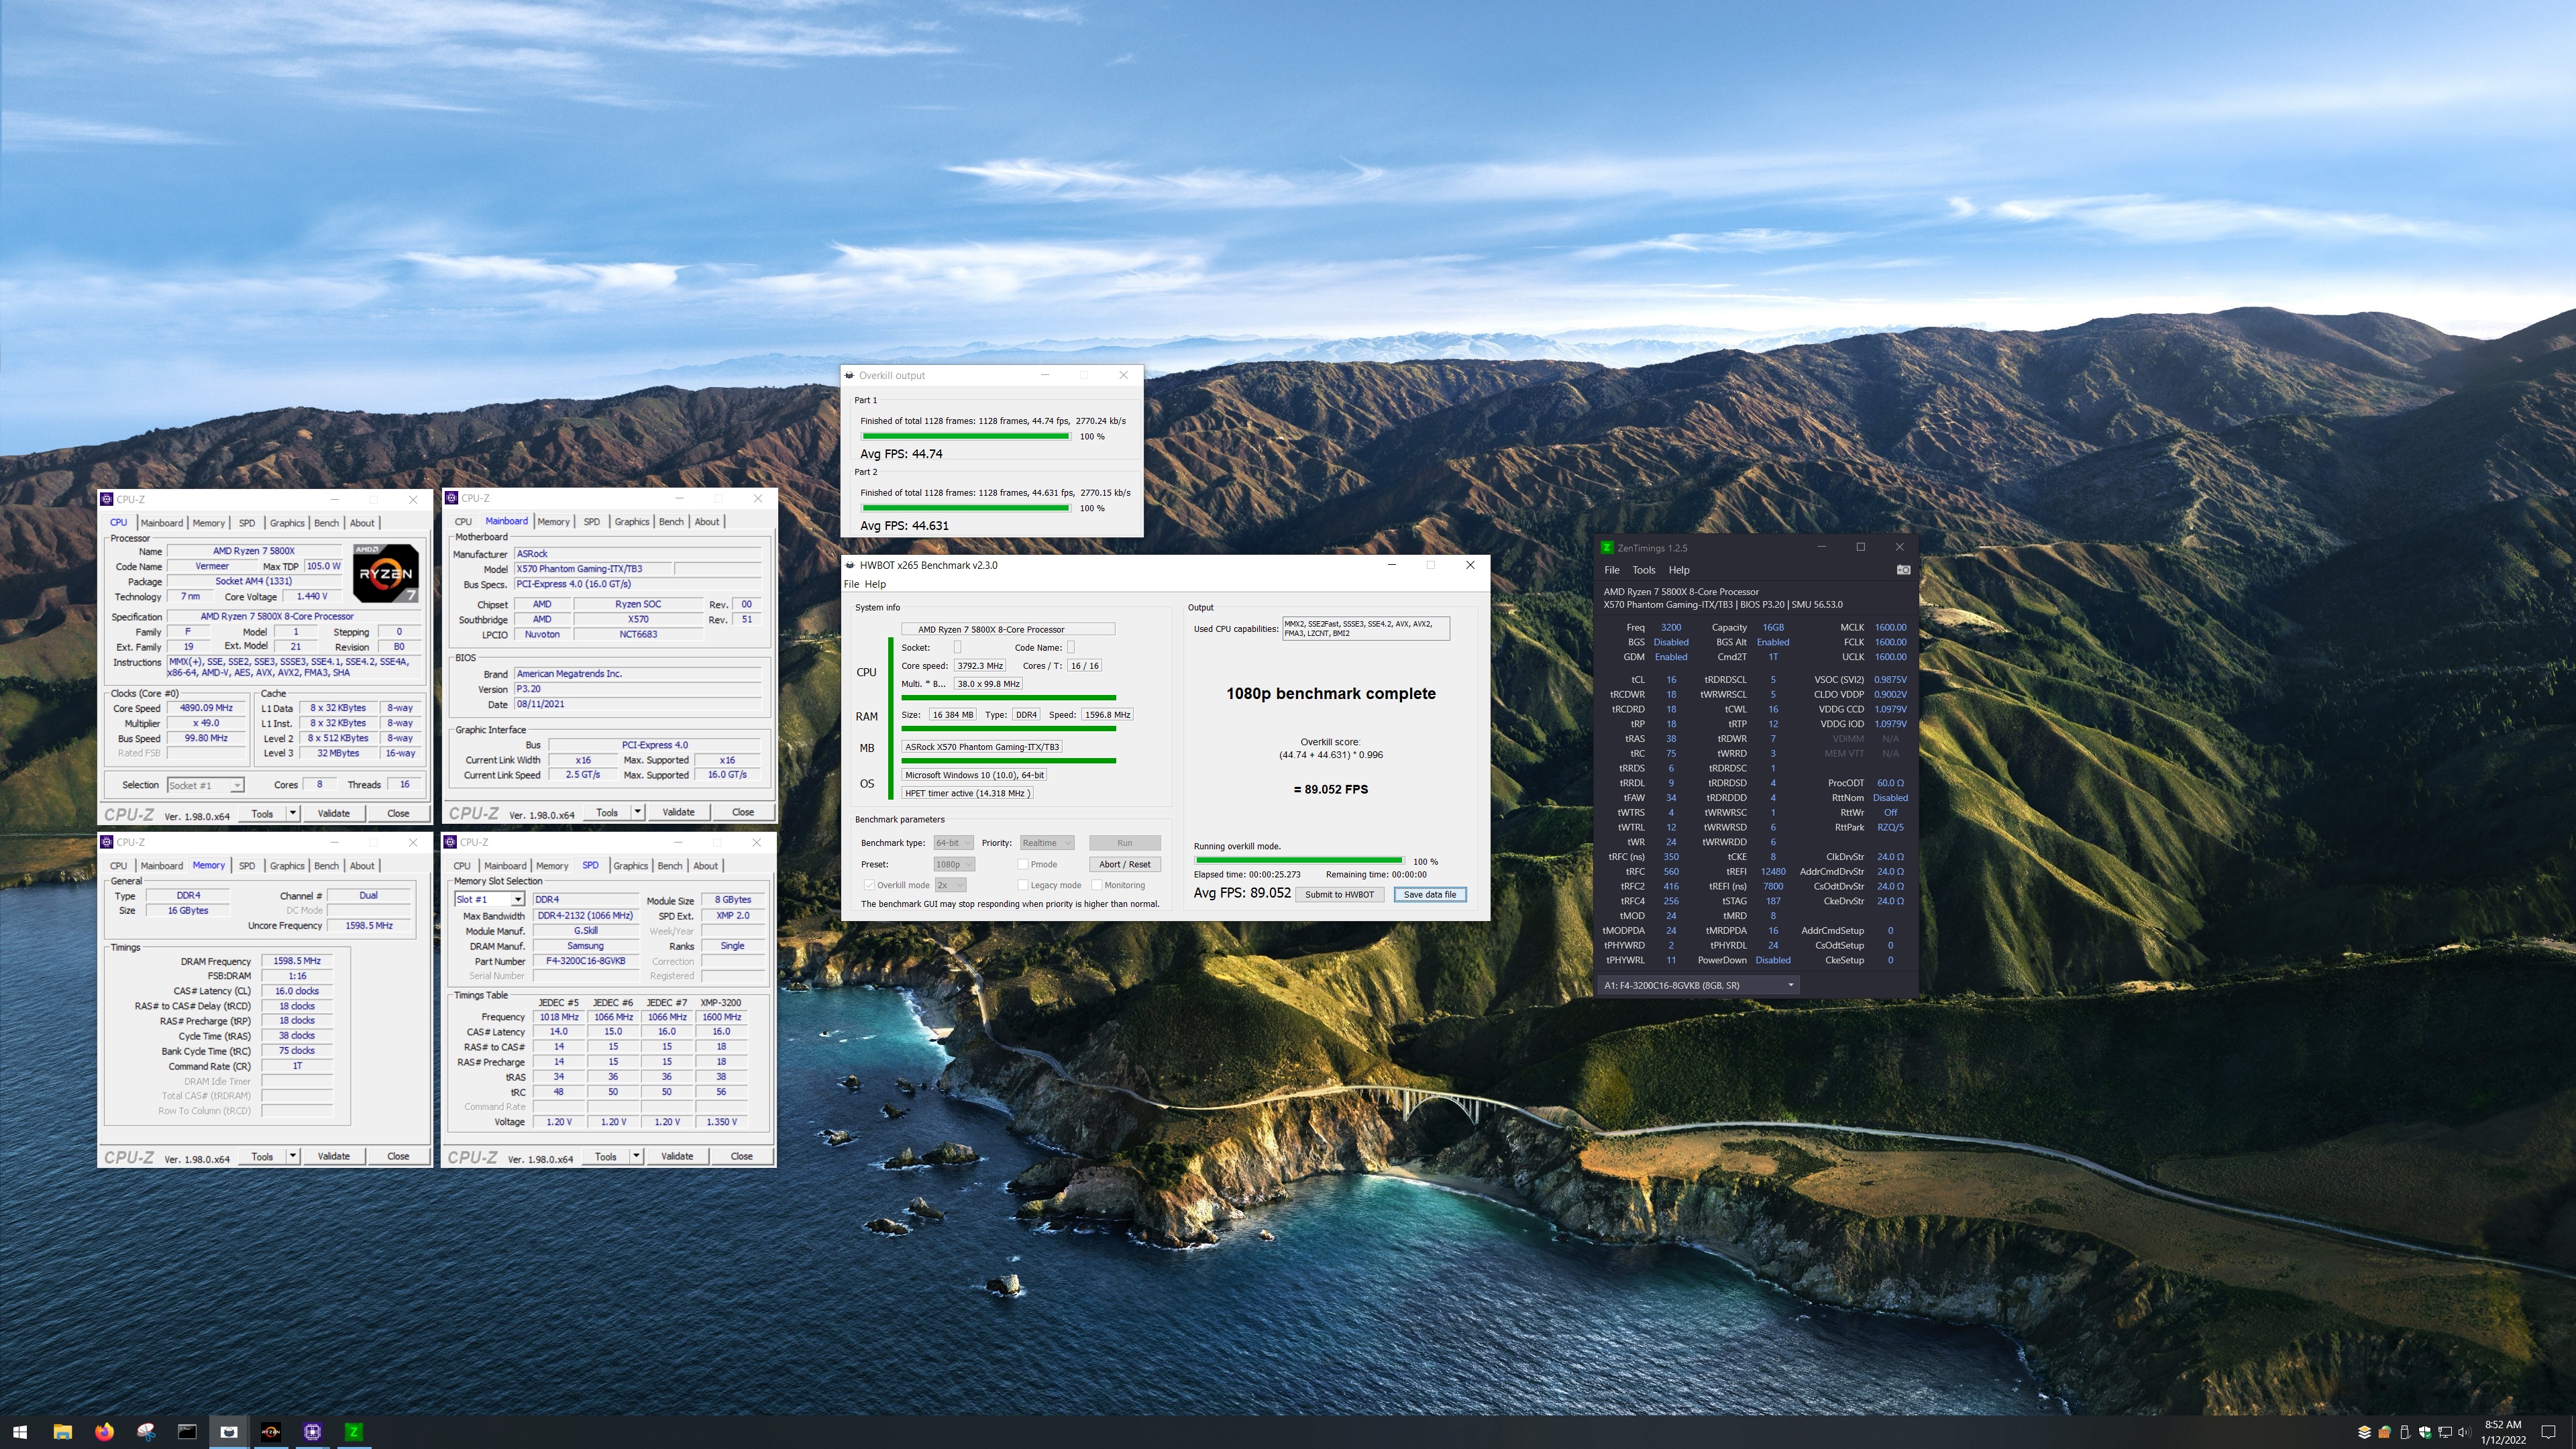Open the firewall tray icon
2576x1449 pixels.
tap(2385, 1432)
